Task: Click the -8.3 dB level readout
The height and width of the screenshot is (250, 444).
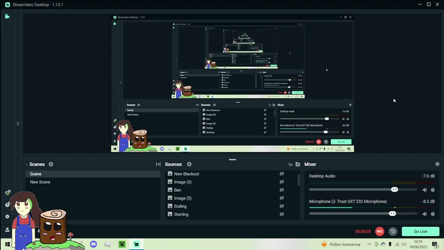Action: [x=428, y=201]
